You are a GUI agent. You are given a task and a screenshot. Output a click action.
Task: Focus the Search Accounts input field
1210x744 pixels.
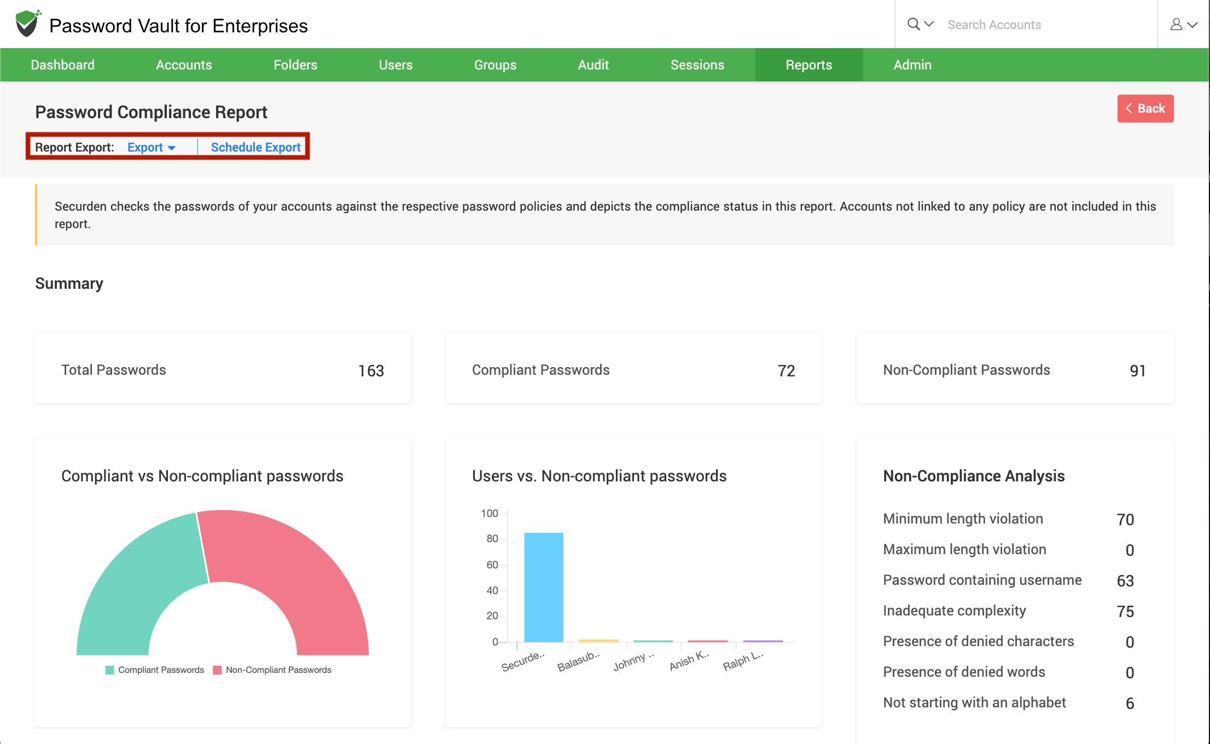[1048, 25]
